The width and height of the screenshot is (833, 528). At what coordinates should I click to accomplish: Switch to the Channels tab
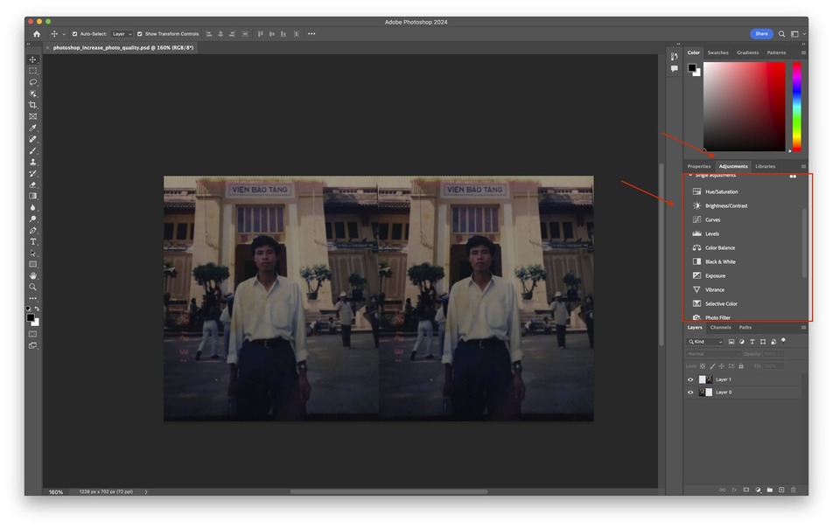(x=720, y=328)
